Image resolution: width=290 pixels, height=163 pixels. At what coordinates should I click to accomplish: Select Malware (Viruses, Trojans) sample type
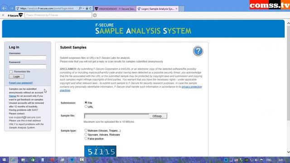86,130
